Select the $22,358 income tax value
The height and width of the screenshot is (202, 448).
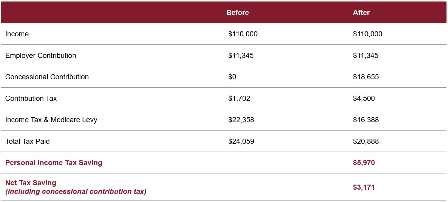pos(241,120)
